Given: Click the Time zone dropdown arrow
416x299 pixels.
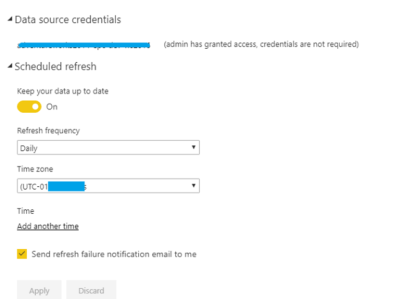Looking at the screenshot, I should coord(193,186).
